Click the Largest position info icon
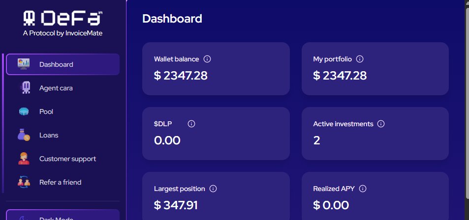469x220 pixels. tap(213, 189)
